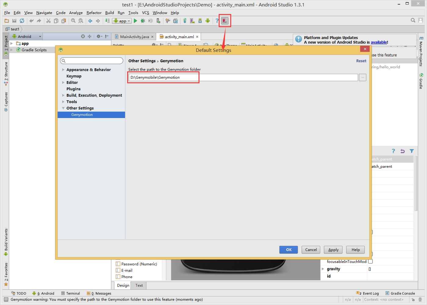Click Sync Project with Gradle Files icon
The height and width of the screenshot is (305, 427).
[x=185, y=21]
